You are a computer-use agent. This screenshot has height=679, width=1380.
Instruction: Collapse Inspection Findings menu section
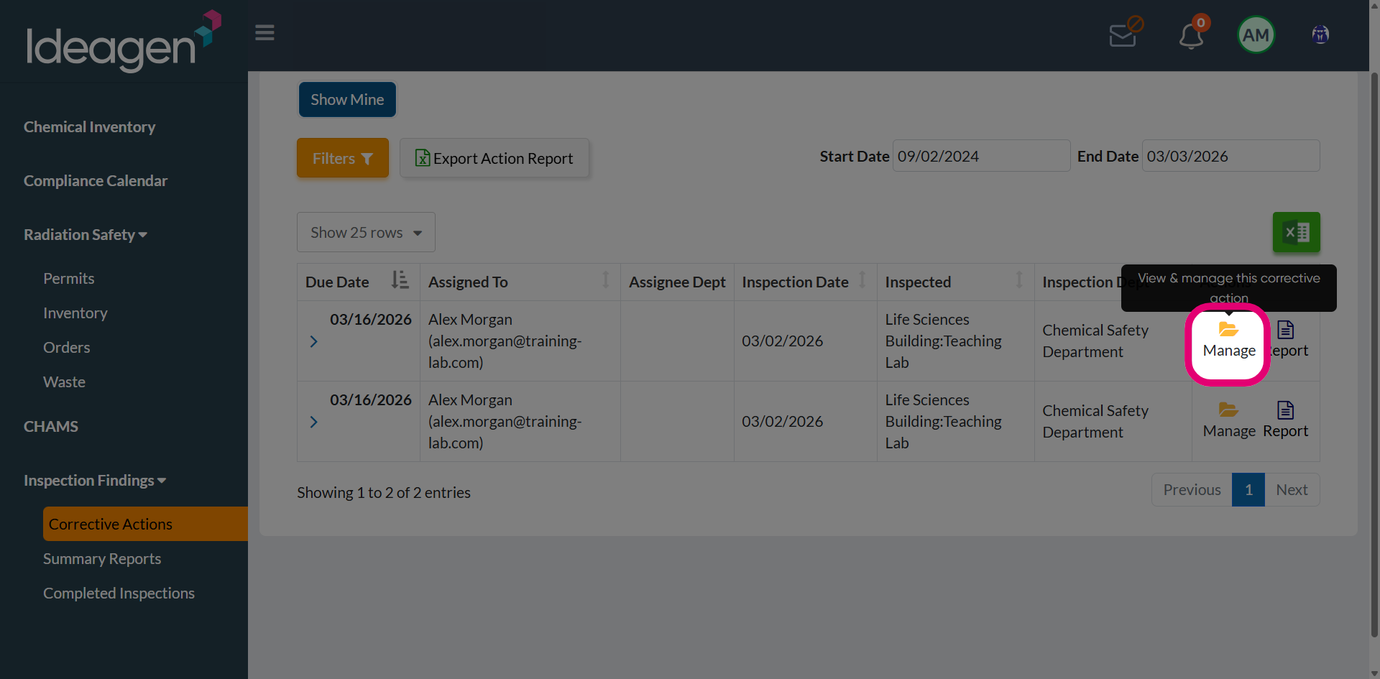coord(95,481)
